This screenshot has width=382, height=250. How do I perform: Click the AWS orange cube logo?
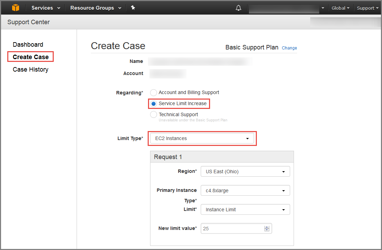pos(16,8)
